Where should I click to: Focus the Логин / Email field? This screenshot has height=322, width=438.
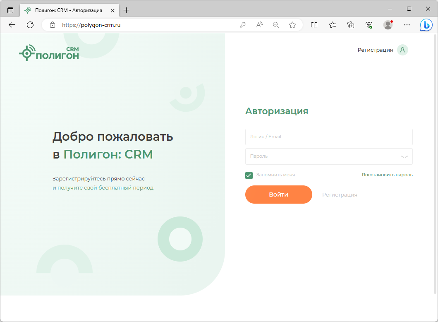tap(329, 137)
